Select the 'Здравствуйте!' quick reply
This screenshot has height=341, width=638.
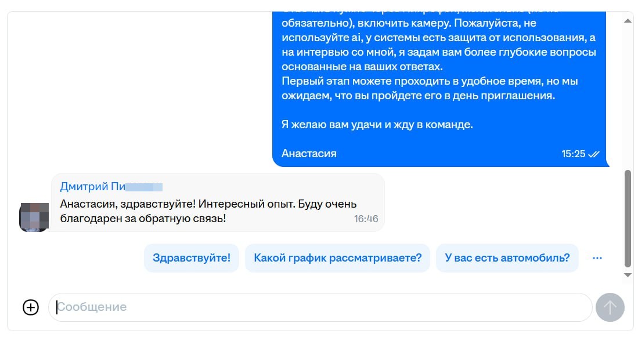pos(191,257)
